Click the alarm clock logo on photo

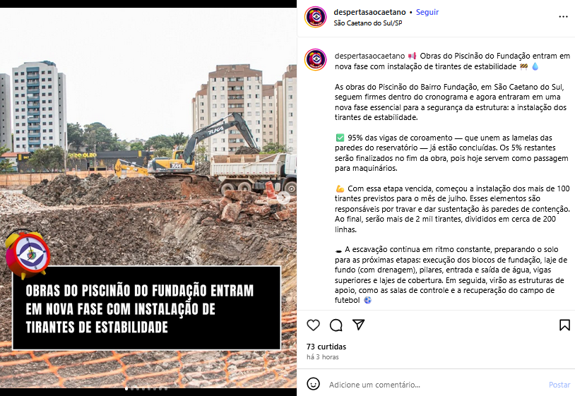[x=28, y=254]
